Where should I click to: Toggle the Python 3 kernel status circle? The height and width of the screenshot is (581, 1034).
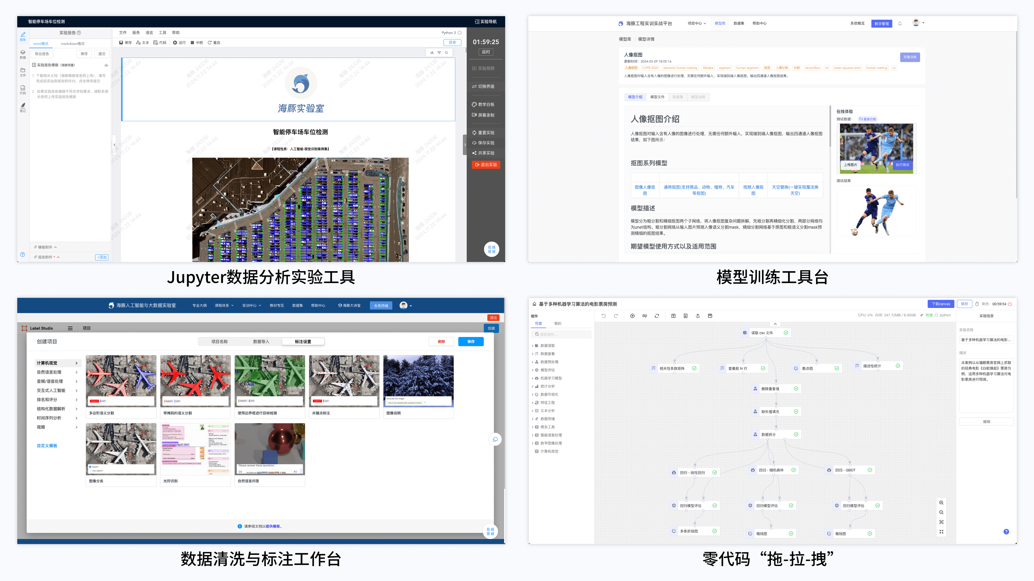point(460,33)
